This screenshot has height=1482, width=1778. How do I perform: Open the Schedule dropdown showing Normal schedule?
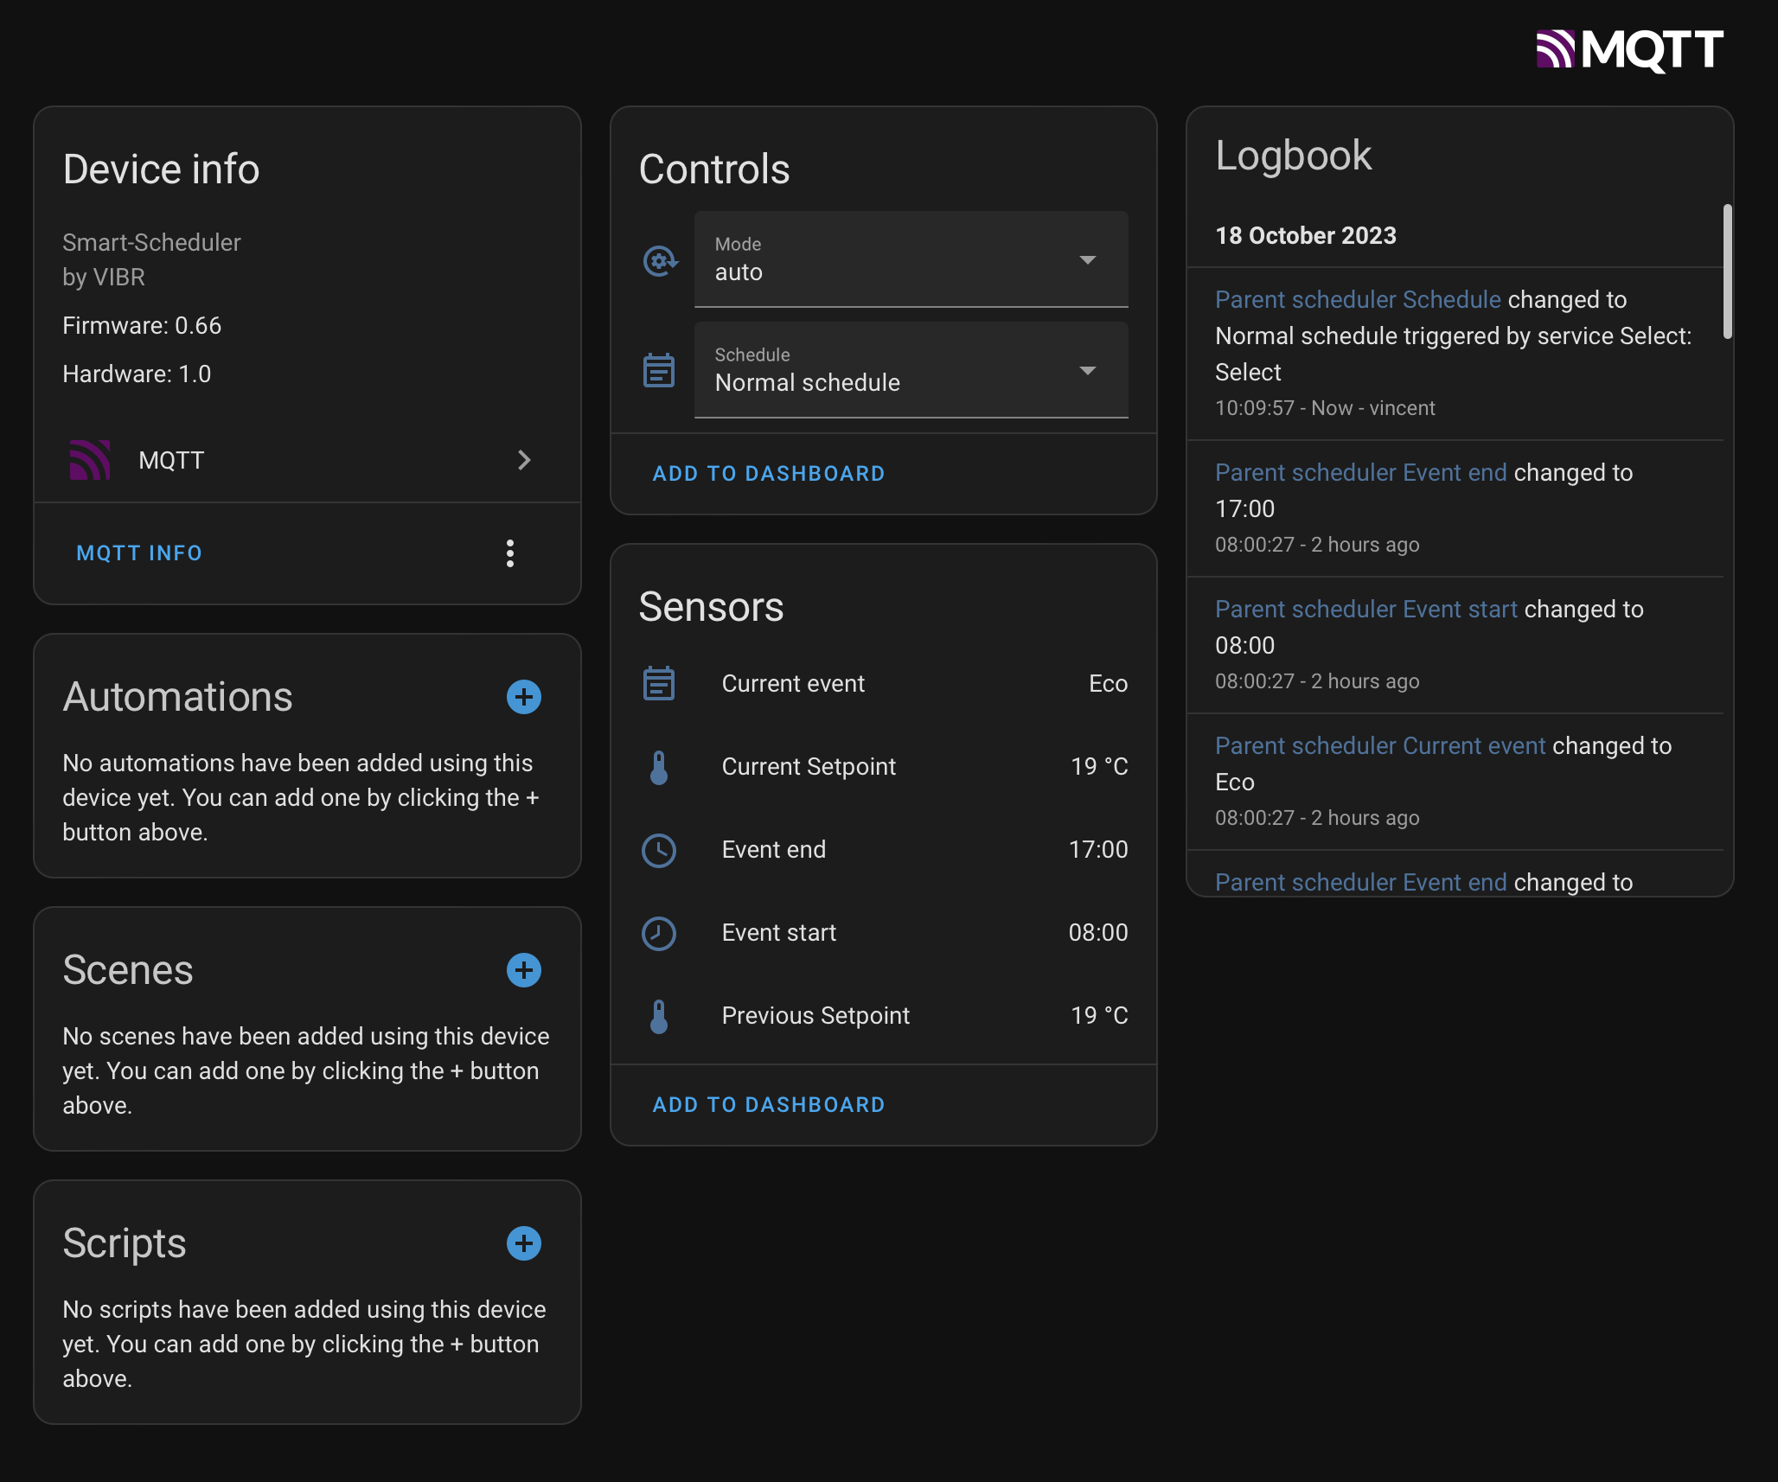[x=911, y=370]
